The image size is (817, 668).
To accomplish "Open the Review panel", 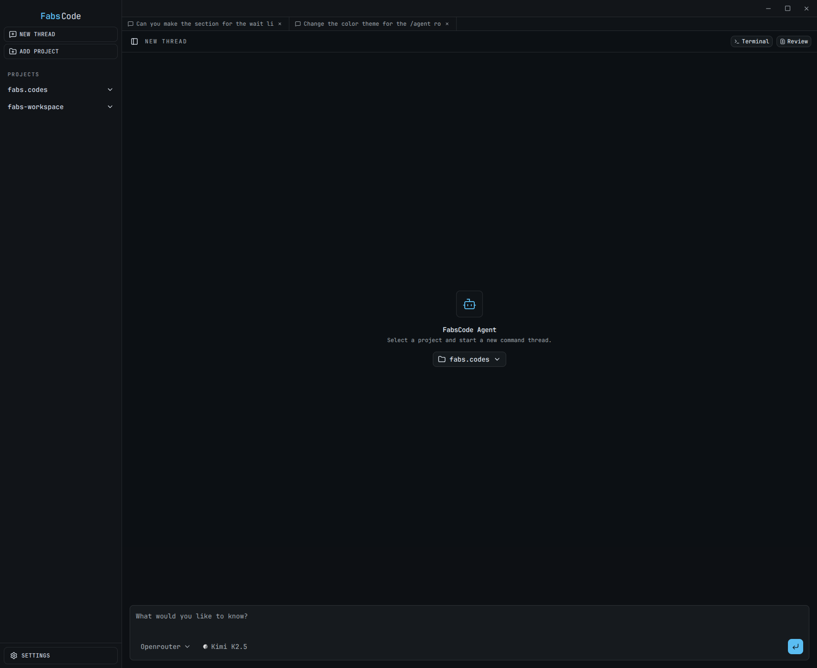I will [x=794, y=41].
